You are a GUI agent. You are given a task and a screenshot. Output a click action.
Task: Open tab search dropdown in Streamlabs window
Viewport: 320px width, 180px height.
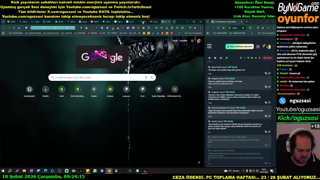(x=207, y=22)
